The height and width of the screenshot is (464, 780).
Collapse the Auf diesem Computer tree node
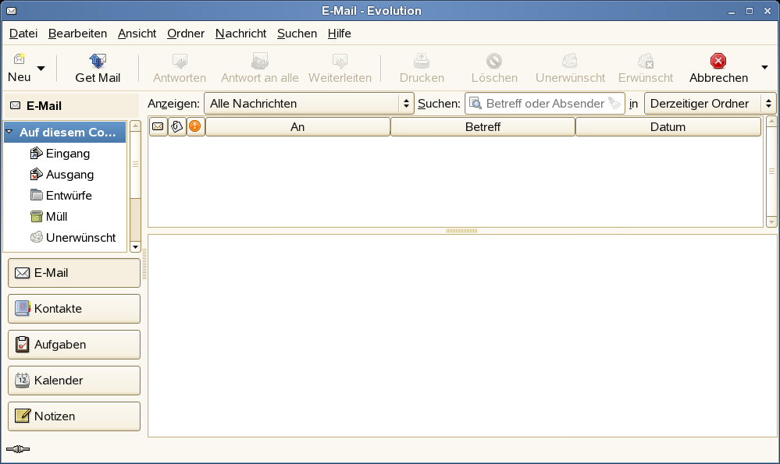click(x=9, y=132)
